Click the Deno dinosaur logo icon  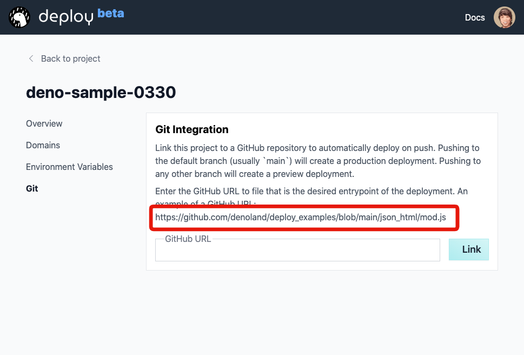click(19, 17)
